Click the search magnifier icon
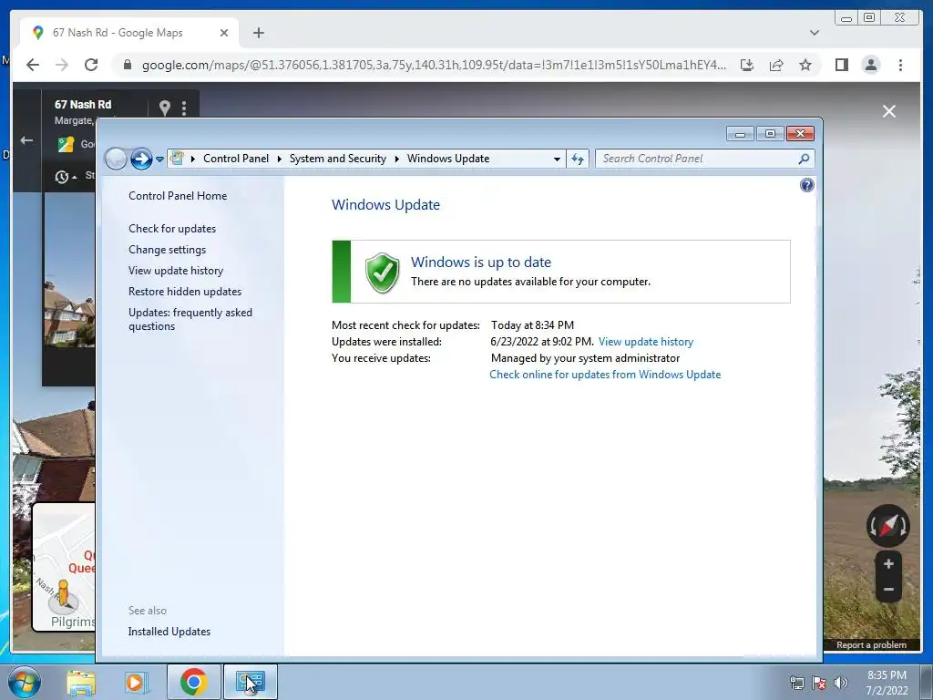The width and height of the screenshot is (933, 700). (x=804, y=159)
